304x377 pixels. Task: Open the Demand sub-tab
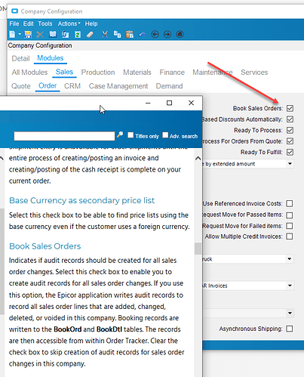(x=169, y=86)
